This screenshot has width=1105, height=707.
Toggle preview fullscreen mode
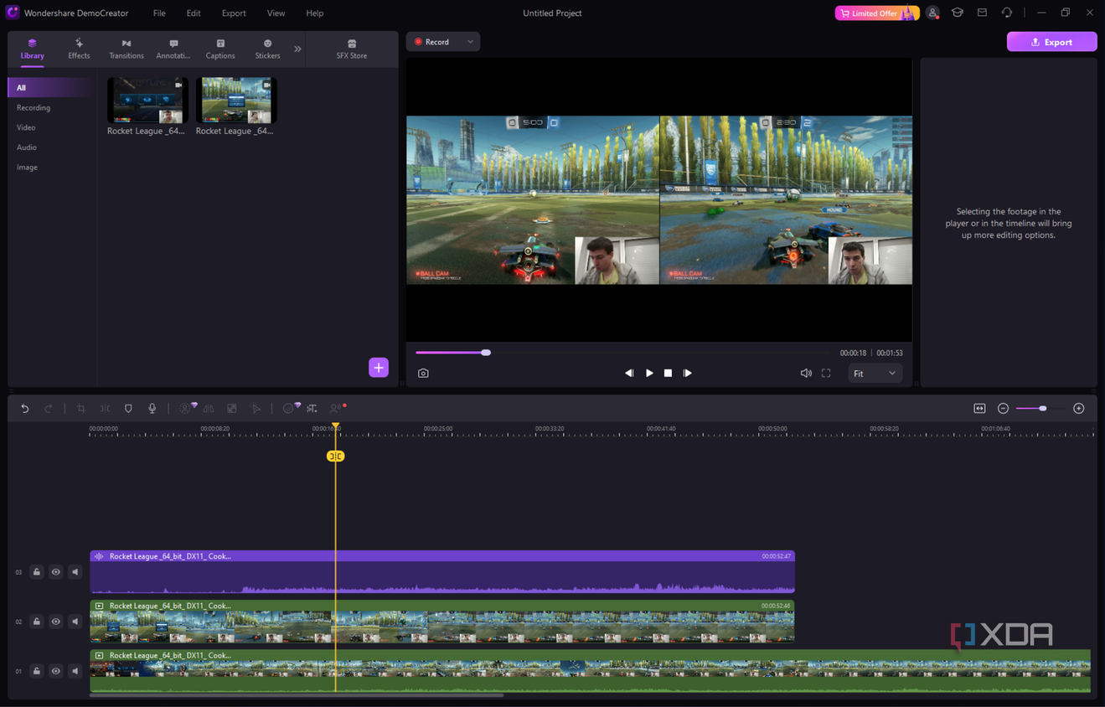coord(826,374)
